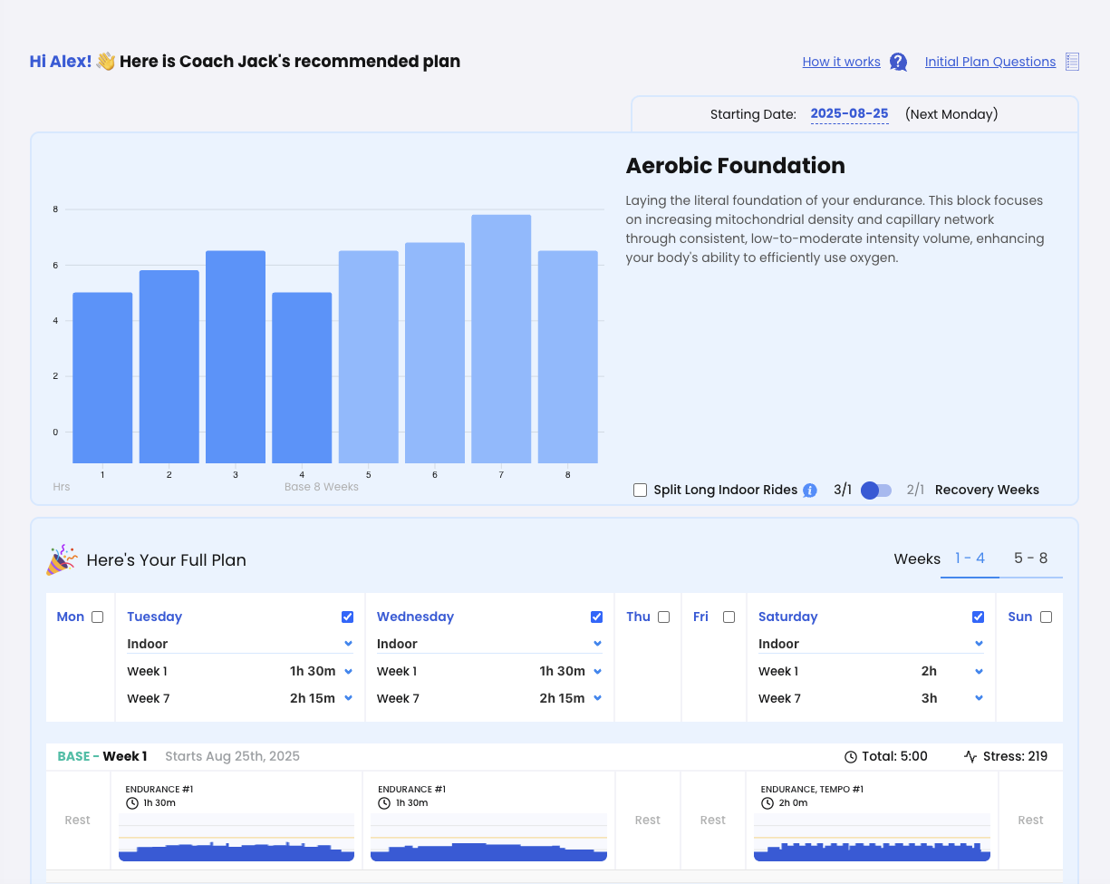Expand Saturday's Week 1 duration dropdown
1110x884 pixels.
click(x=979, y=672)
